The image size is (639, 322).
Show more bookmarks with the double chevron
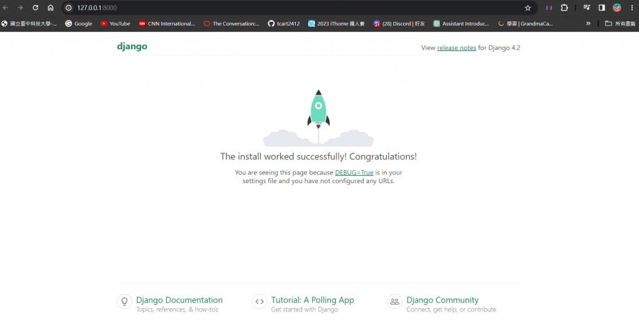tap(588, 24)
